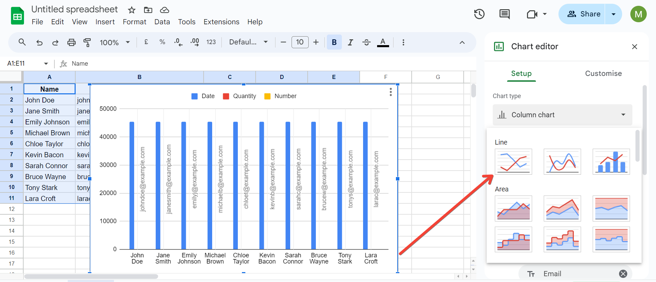Toggle strikethrough formatting

coord(366,42)
